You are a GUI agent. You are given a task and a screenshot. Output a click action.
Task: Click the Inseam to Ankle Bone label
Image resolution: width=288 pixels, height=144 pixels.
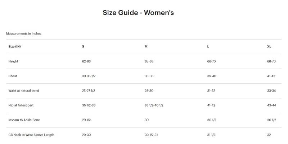[24, 120]
